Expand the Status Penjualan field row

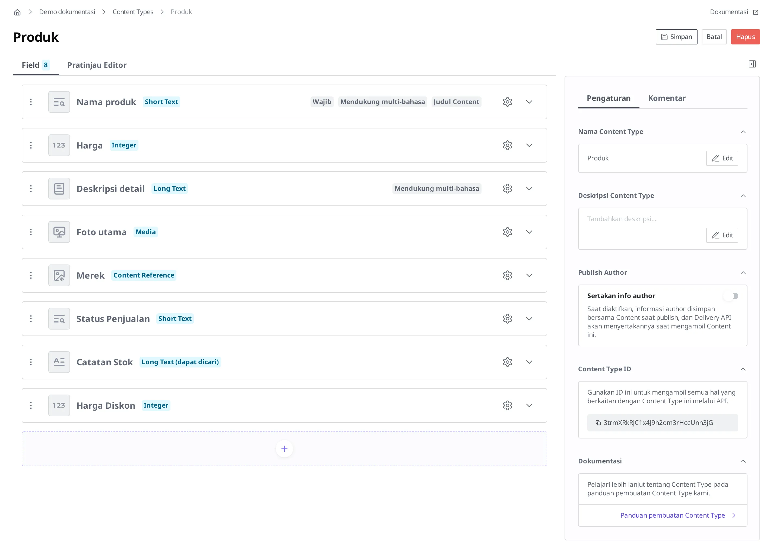(529, 319)
